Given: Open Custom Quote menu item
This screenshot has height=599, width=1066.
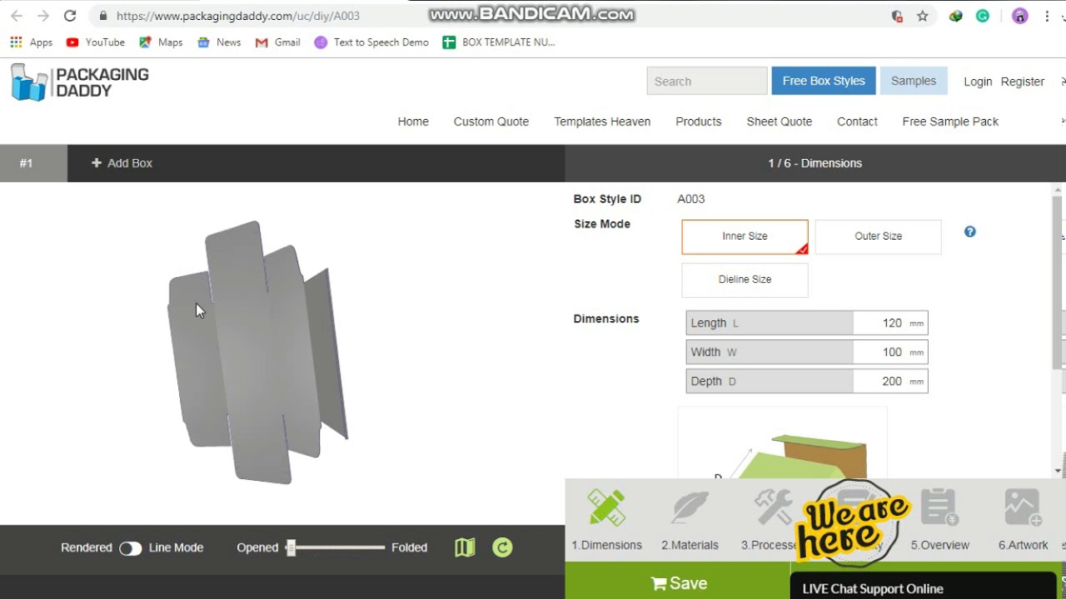Looking at the screenshot, I should (491, 121).
